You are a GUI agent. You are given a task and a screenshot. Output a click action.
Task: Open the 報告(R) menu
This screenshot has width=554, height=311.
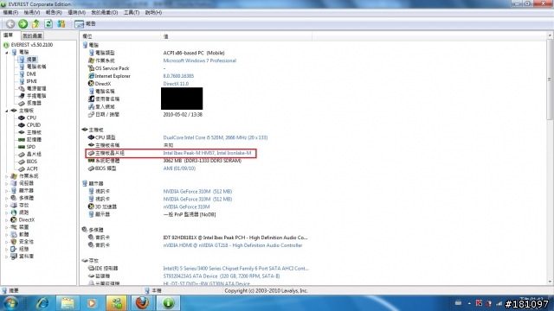(54, 12)
